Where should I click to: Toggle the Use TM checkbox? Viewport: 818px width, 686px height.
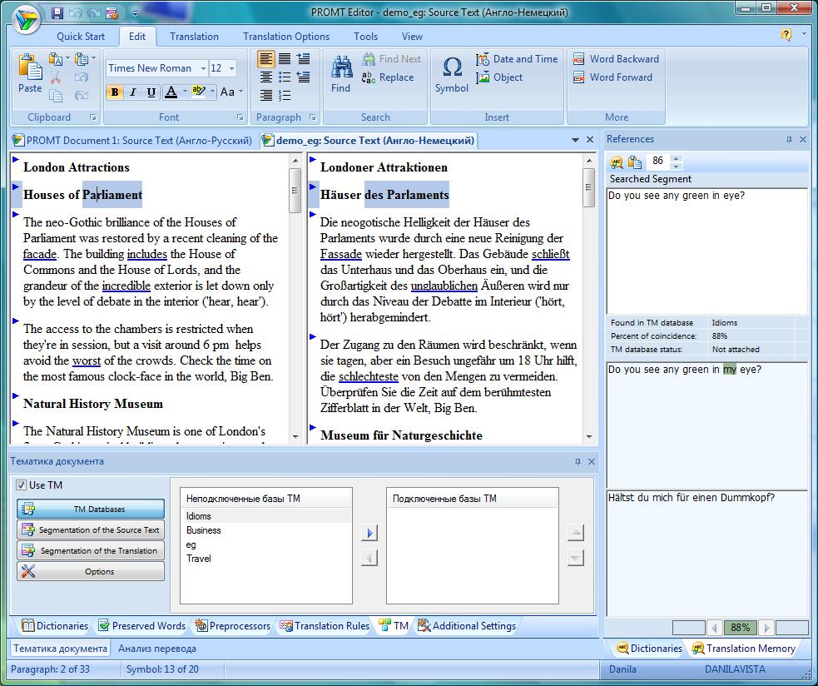point(21,485)
